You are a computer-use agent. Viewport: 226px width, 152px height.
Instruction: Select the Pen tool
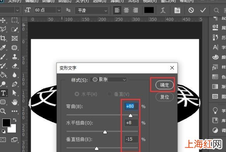tap(14, 84)
